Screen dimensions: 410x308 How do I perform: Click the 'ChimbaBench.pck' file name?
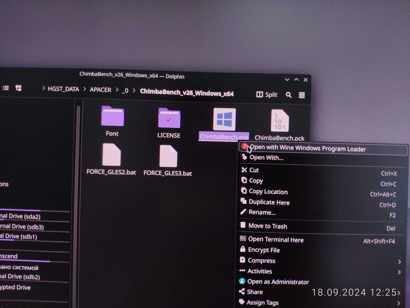[280, 138]
